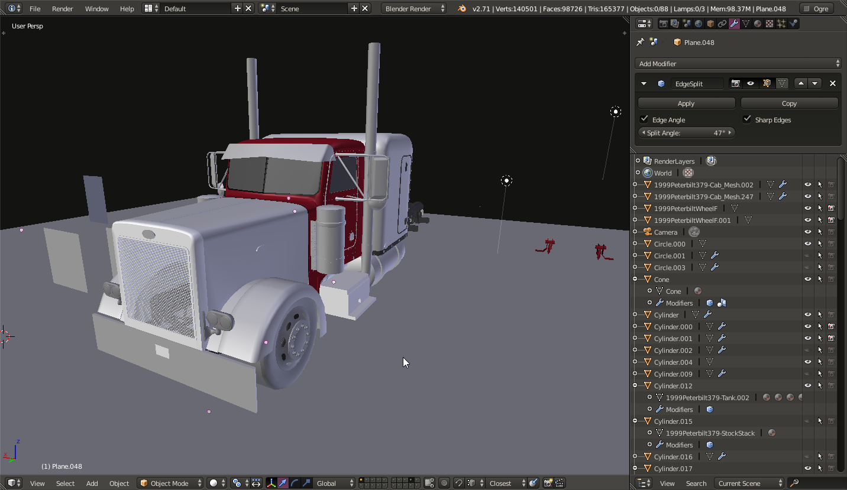Move EdgeSplit modifier up in stack
Screen dimensions: 847x490
801,83
